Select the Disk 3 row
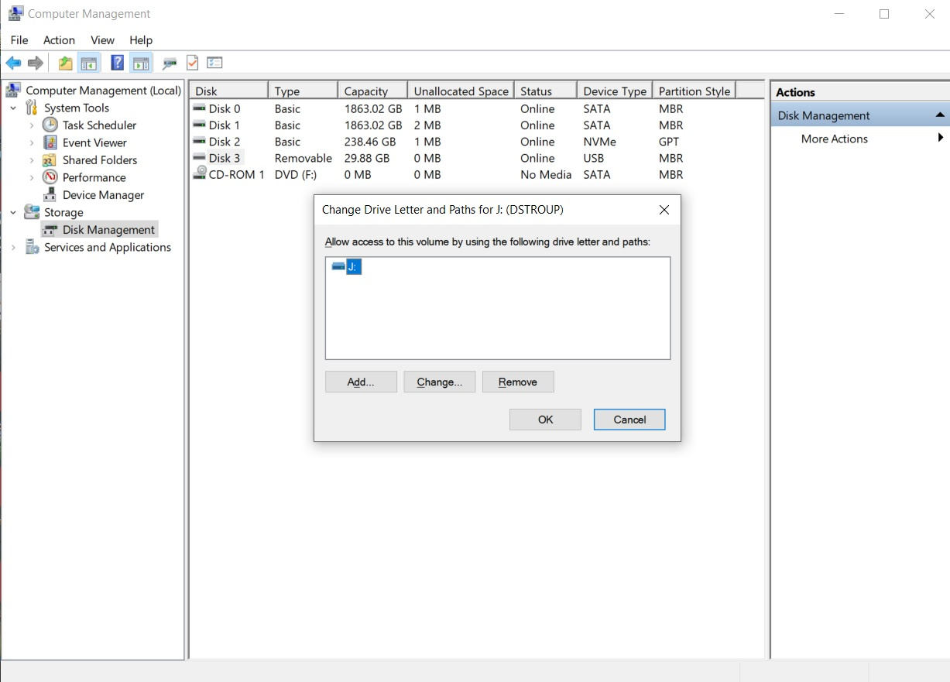Image resolution: width=950 pixels, height=682 pixels. (476, 158)
